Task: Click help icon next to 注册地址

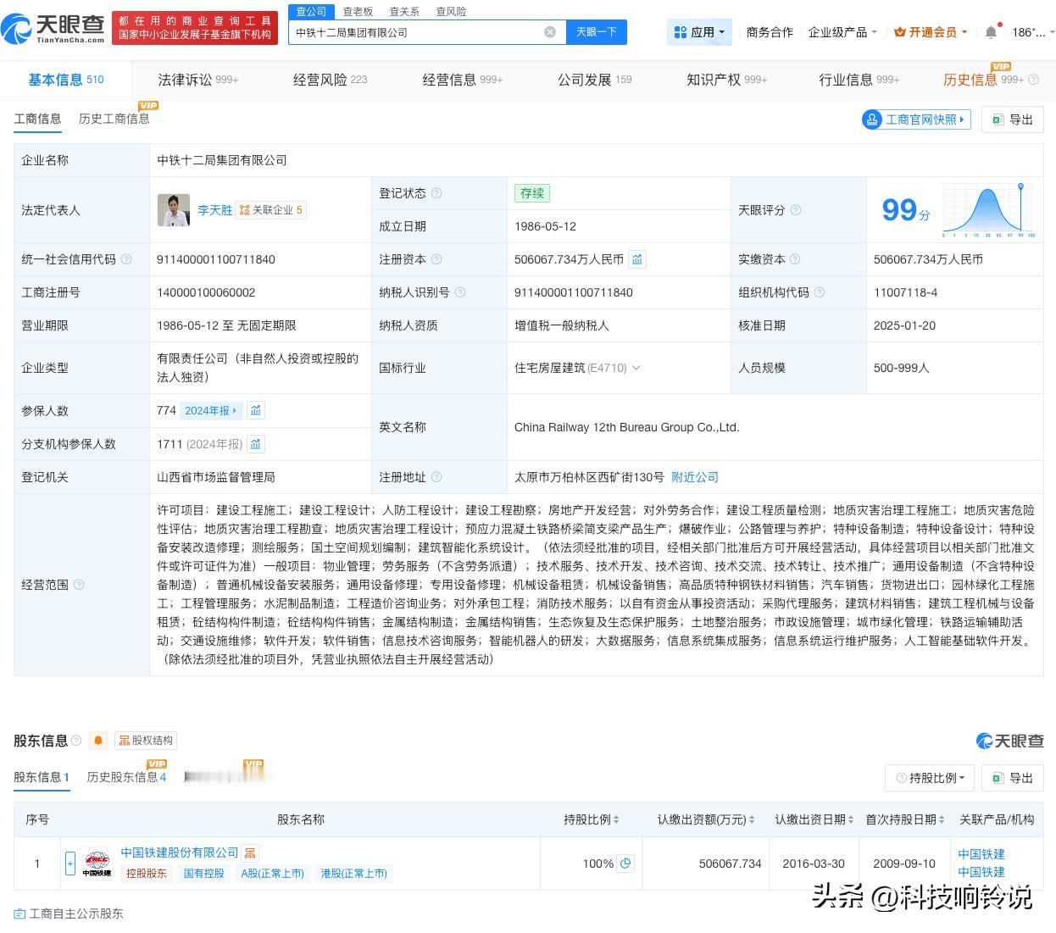Action: coord(436,477)
